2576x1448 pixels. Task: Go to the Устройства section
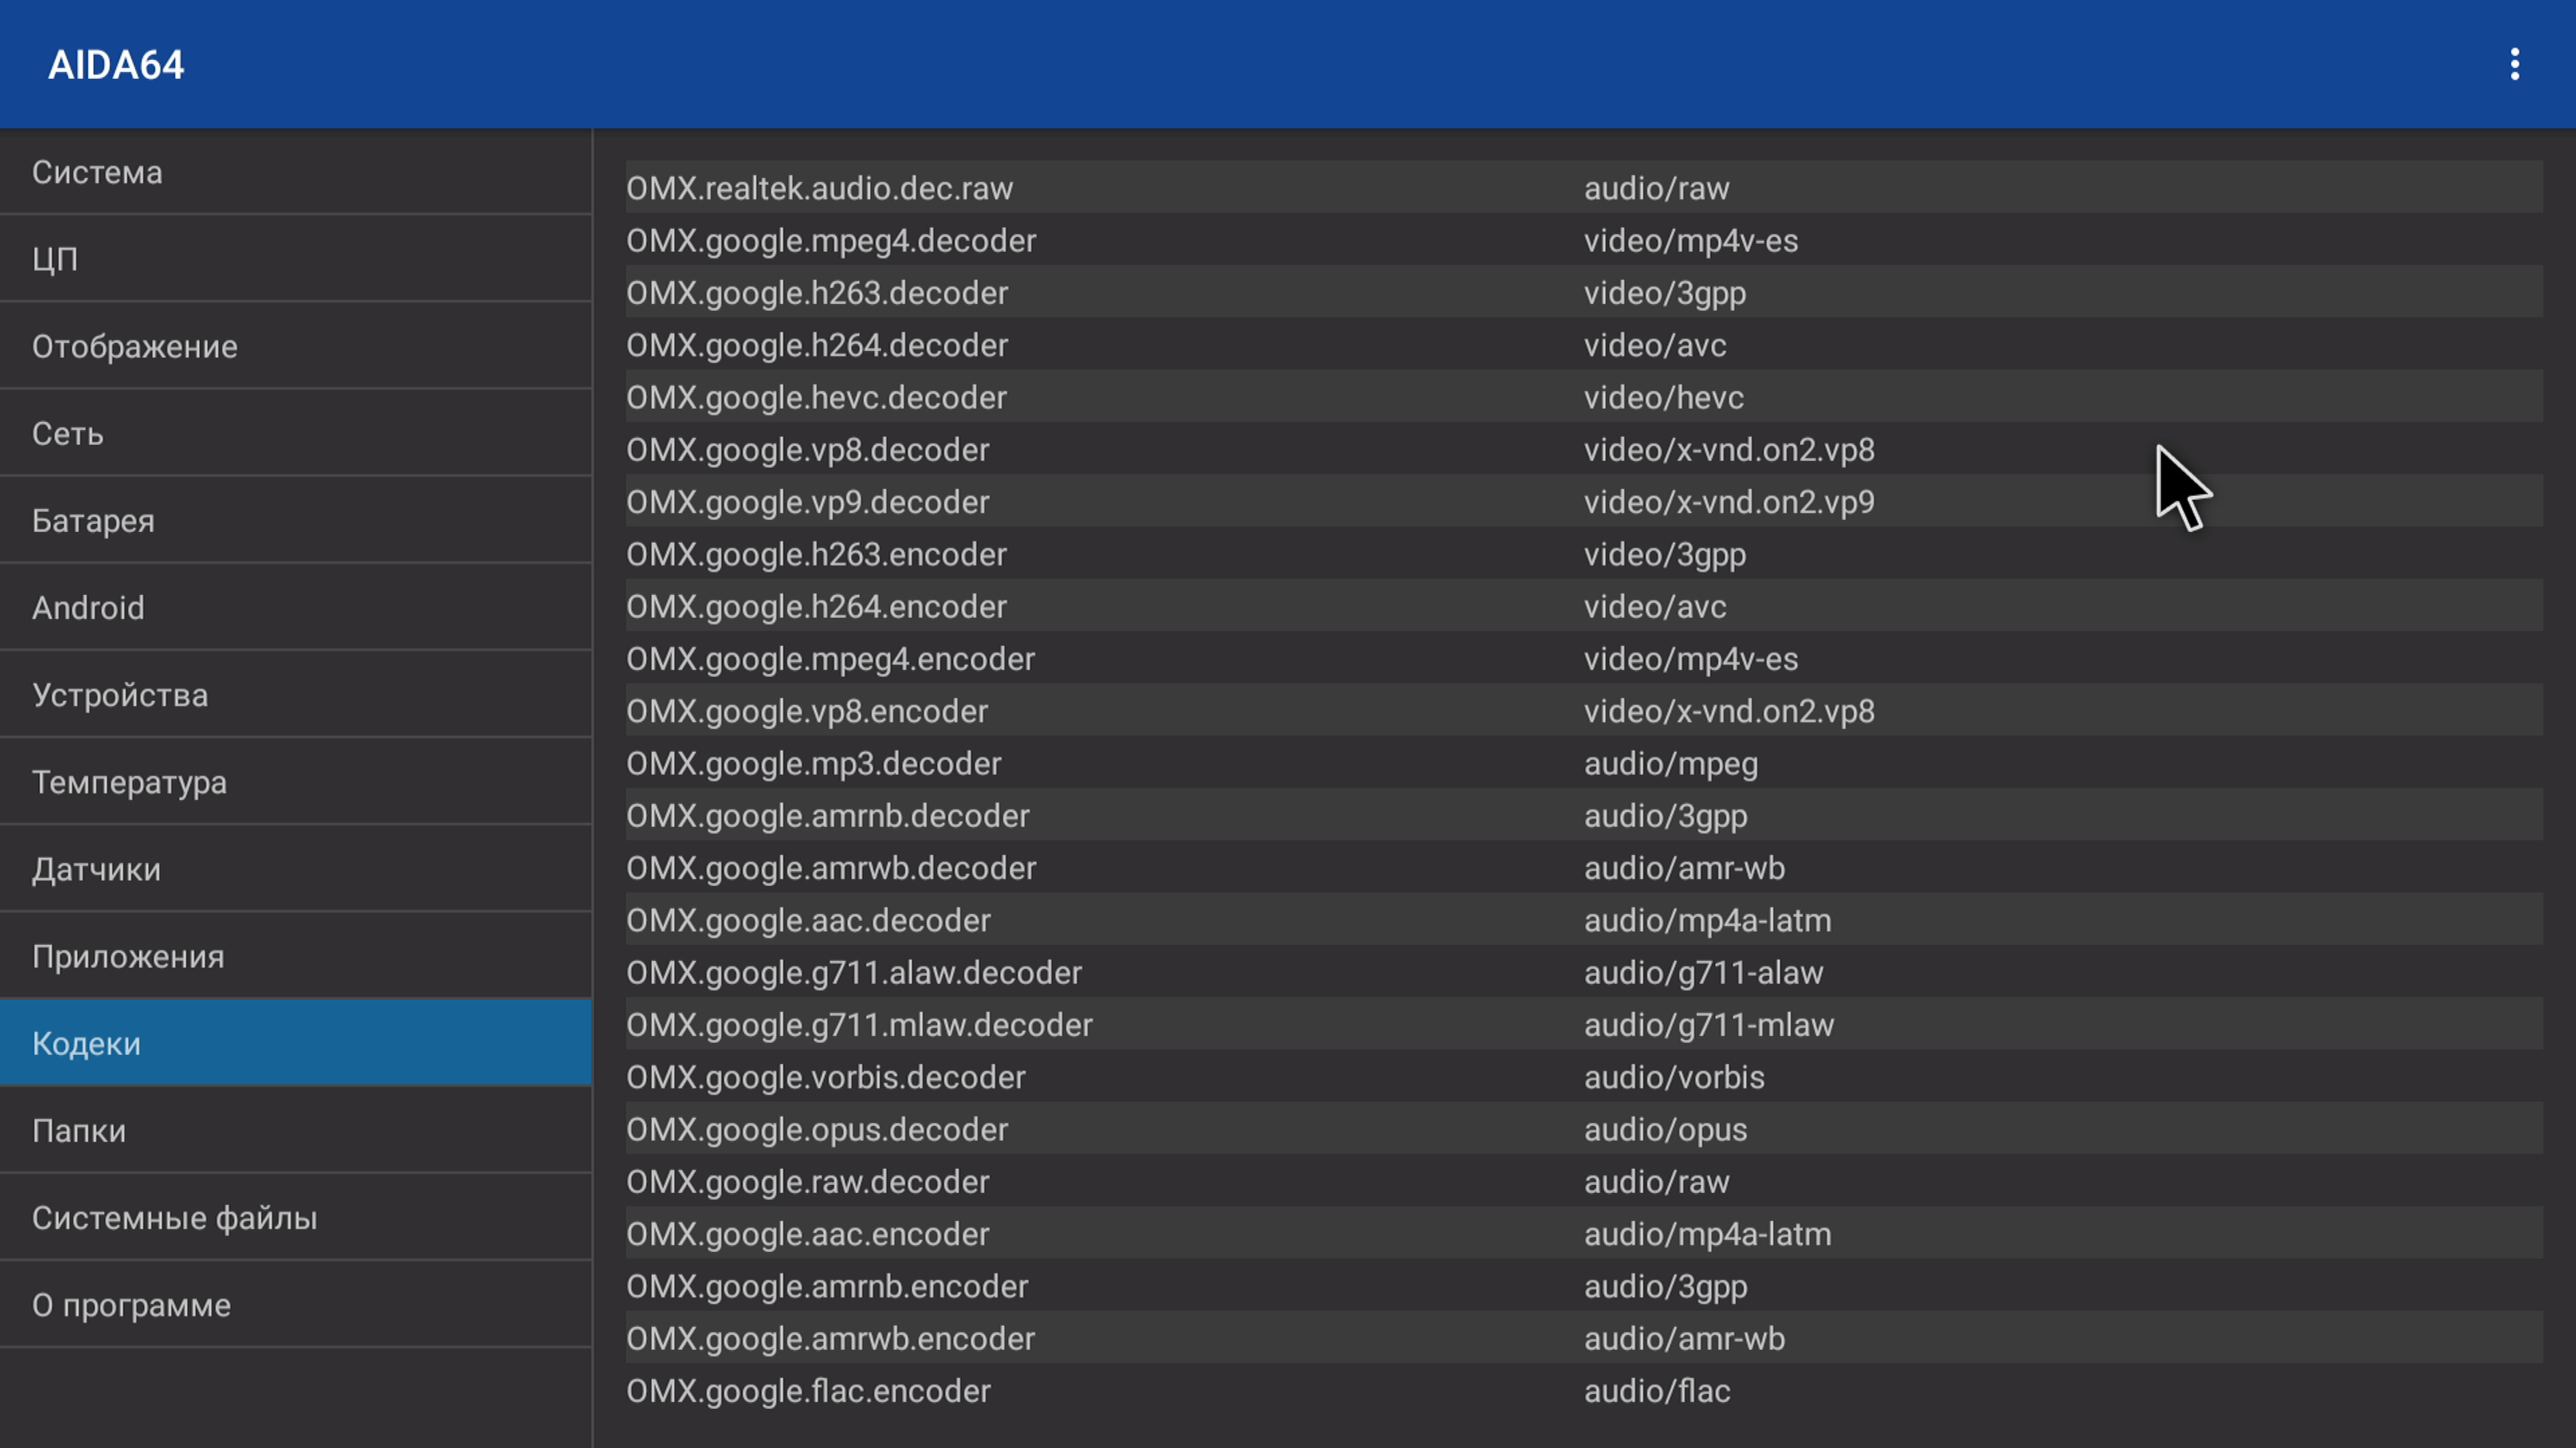[296, 695]
